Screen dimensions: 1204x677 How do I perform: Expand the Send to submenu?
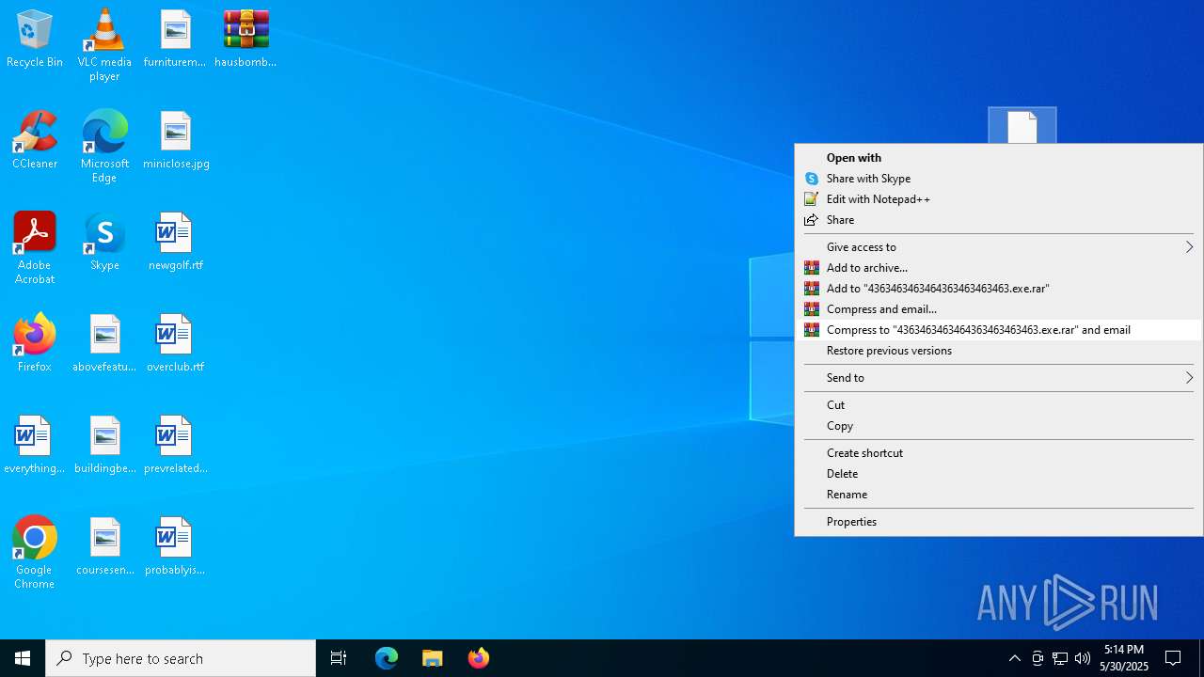coord(999,378)
